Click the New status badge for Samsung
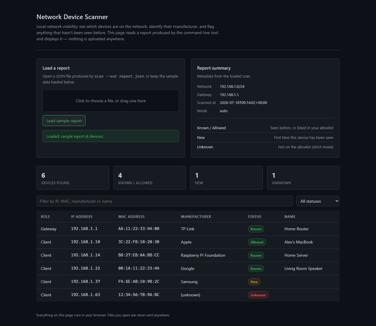The image size is (376, 326). tap(254, 282)
